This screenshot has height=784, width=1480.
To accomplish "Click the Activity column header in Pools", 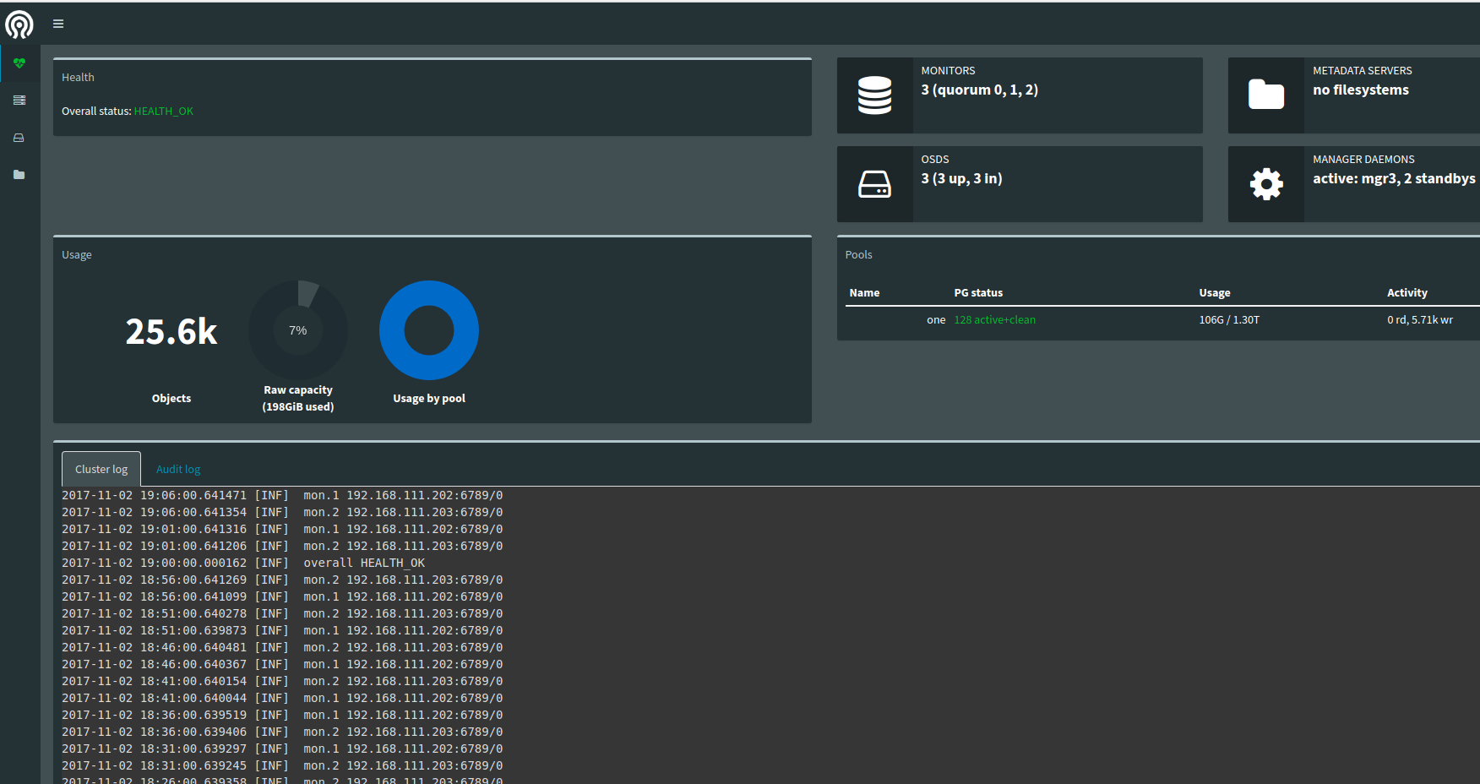I will pyautogui.click(x=1407, y=293).
